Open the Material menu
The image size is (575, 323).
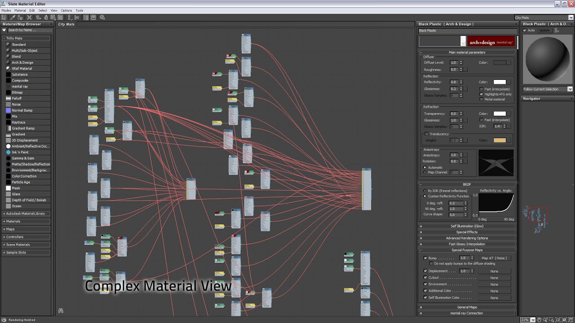(x=20, y=10)
